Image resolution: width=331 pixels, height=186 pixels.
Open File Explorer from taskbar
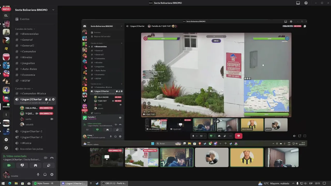[16, 183]
